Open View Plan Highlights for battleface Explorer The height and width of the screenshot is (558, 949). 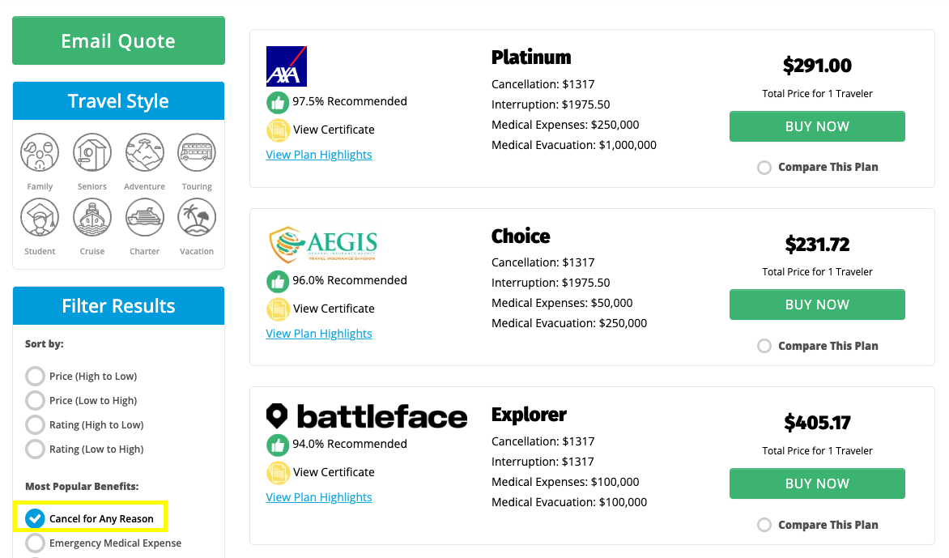[319, 497]
